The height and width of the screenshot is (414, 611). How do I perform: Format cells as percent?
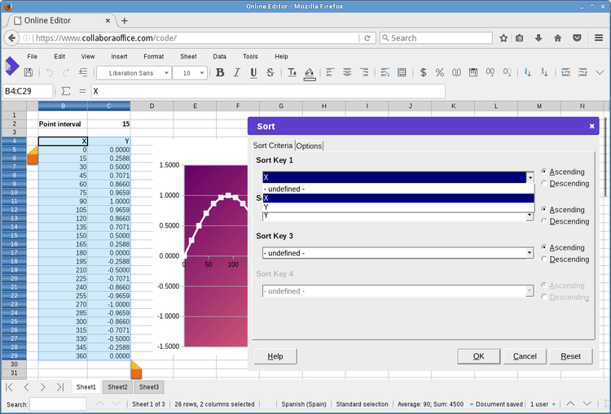[x=440, y=72]
